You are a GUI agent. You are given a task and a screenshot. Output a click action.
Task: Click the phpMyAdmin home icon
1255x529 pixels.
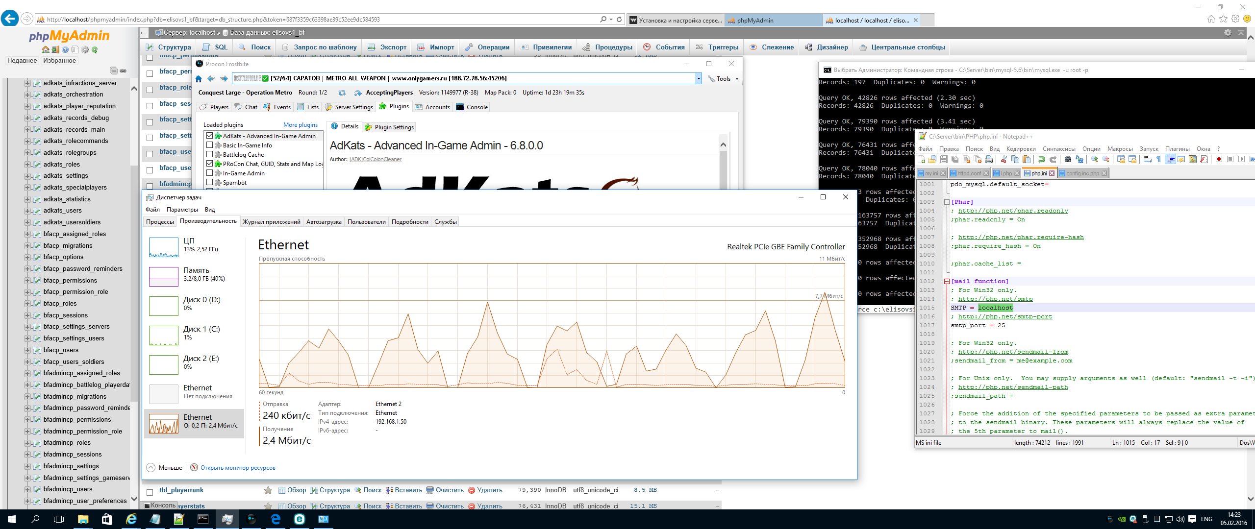[46, 49]
